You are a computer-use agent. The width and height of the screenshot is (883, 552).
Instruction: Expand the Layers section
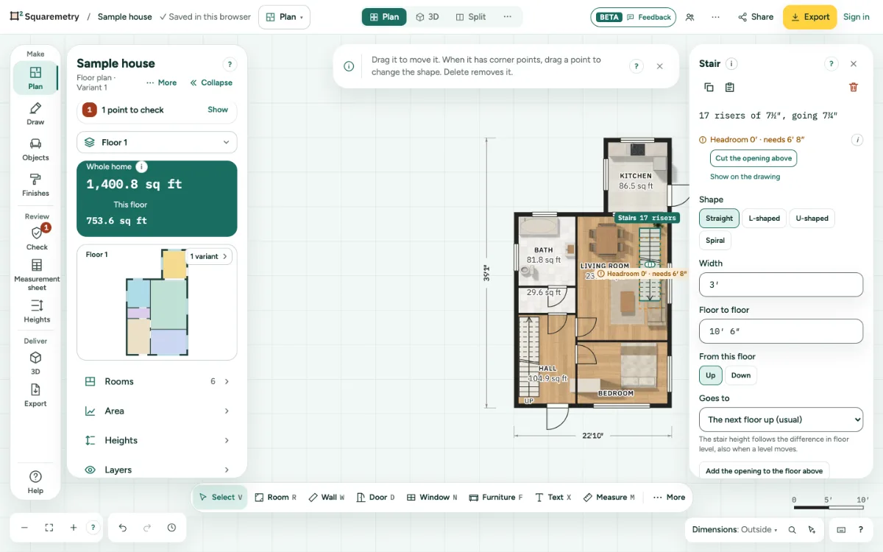pos(157,470)
